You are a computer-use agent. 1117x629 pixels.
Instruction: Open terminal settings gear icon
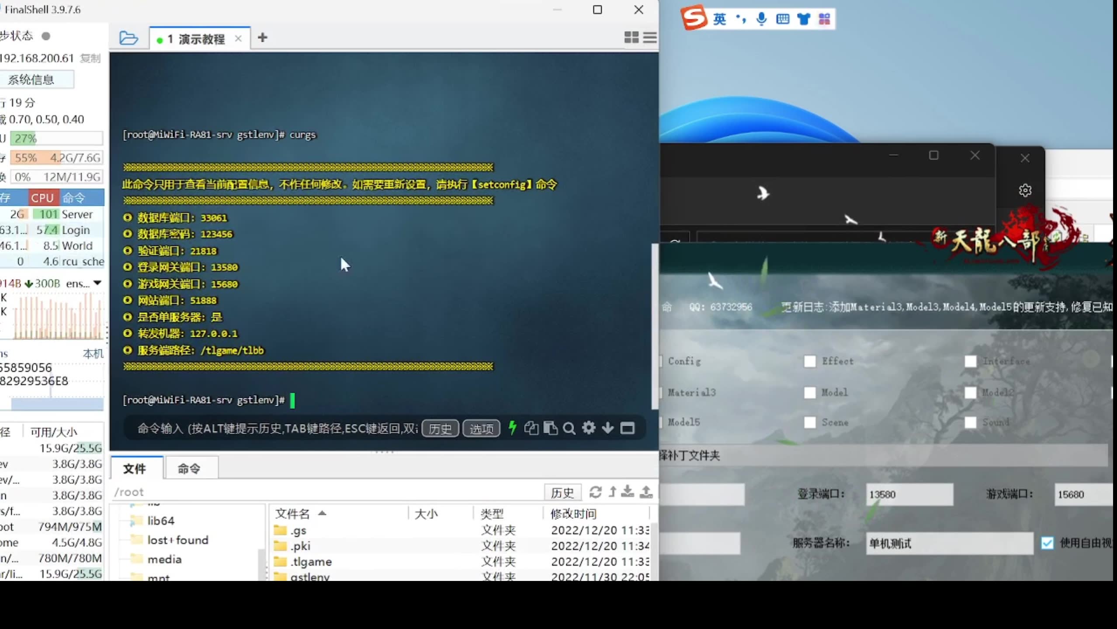point(589,428)
